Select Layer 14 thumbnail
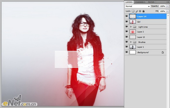 [133, 16]
